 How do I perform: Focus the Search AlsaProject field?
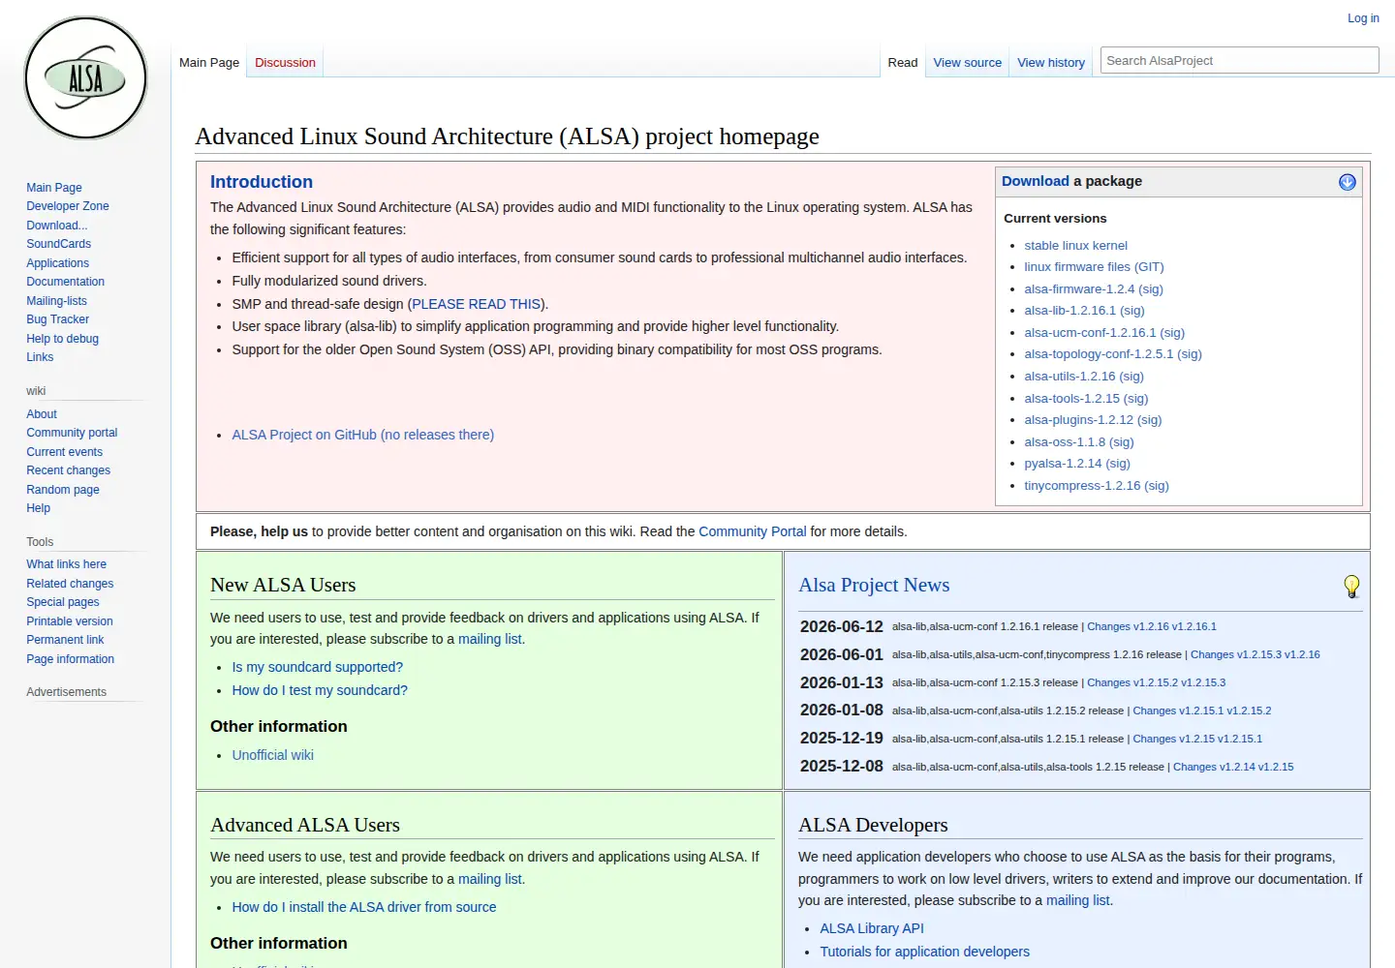coord(1239,60)
